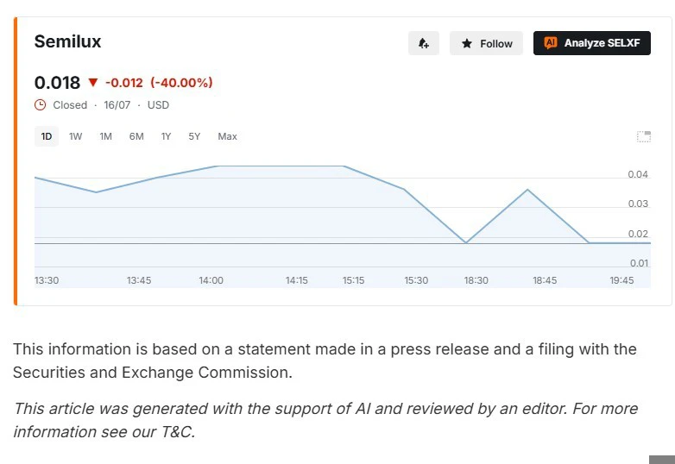Click the chart peak near 18:45
Viewport: 675px width, 464px height.
527,189
